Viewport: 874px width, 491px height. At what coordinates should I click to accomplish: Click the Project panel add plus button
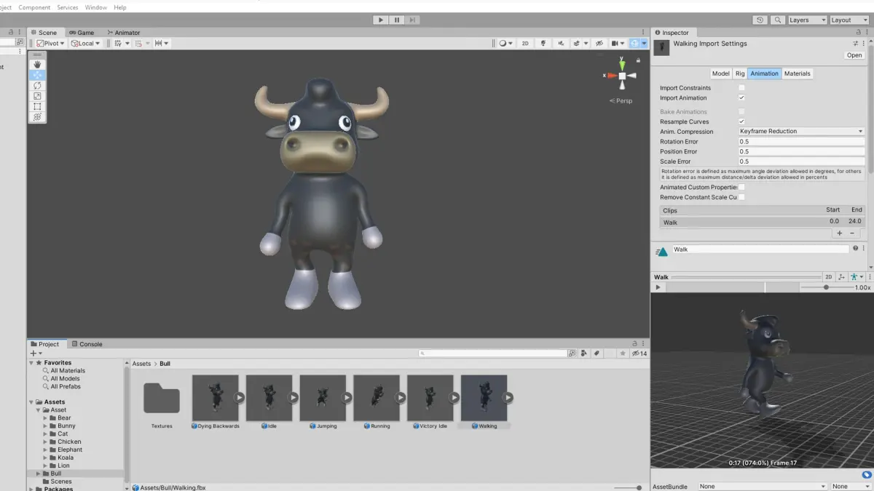(34, 354)
